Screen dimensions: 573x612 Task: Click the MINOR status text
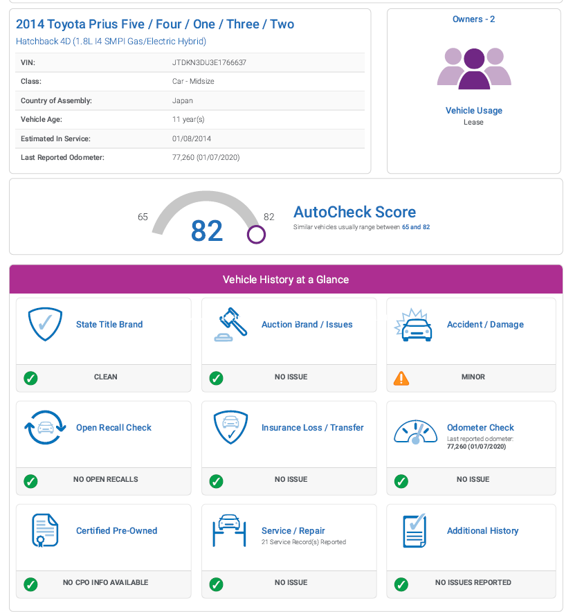[x=473, y=377]
